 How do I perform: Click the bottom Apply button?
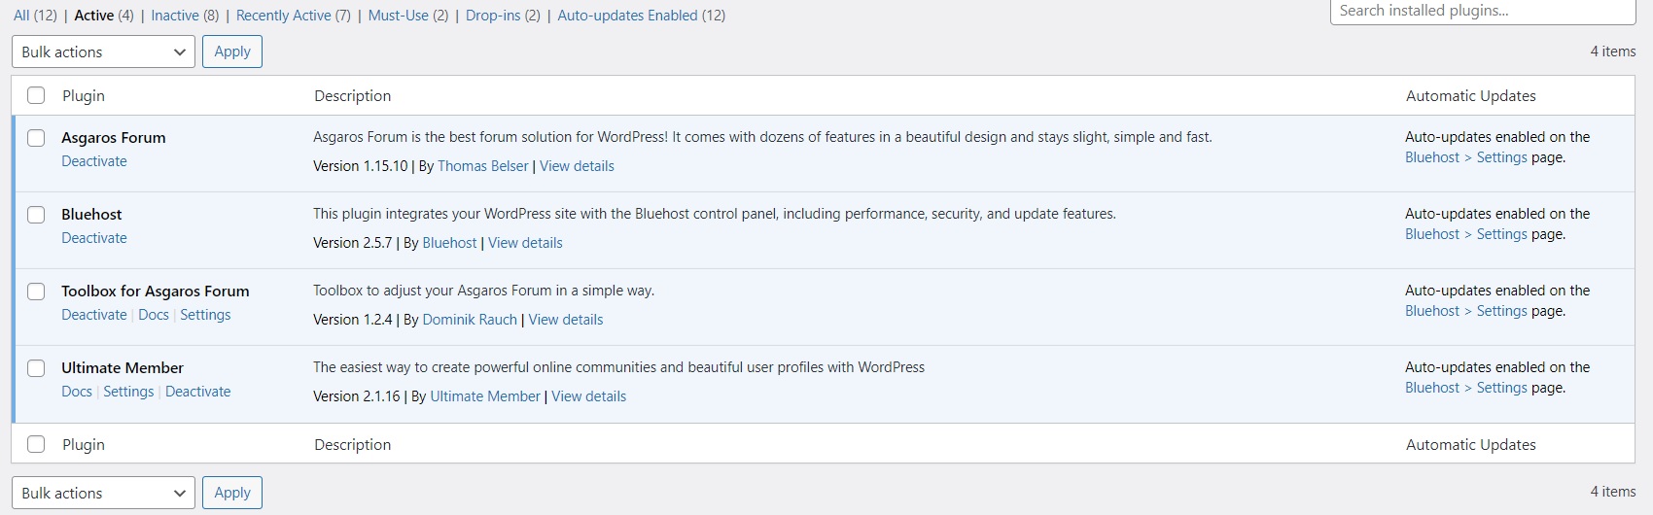click(x=232, y=493)
